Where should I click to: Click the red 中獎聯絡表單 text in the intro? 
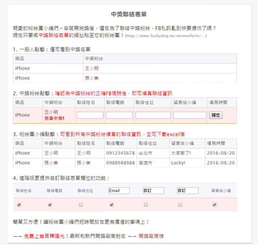tap(53, 35)
